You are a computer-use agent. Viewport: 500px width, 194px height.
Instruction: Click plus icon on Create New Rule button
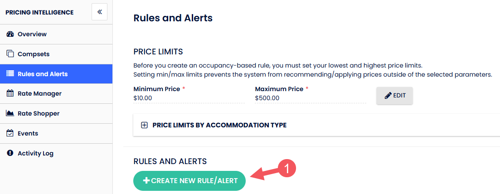coord(146,180)
